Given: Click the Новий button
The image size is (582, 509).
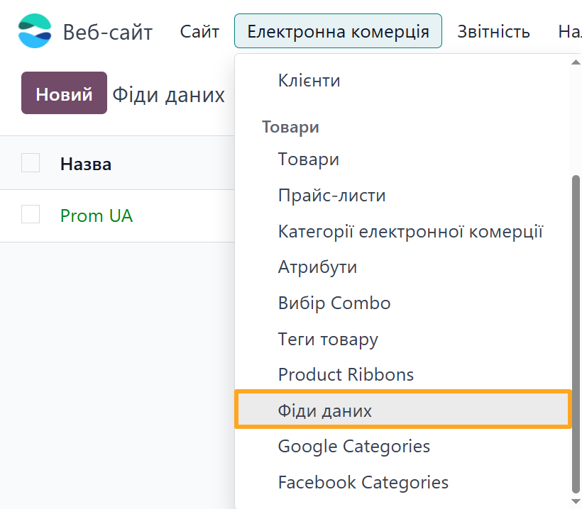Looking at the screenshot, I should pyautogui.click(x=64, y=94).
